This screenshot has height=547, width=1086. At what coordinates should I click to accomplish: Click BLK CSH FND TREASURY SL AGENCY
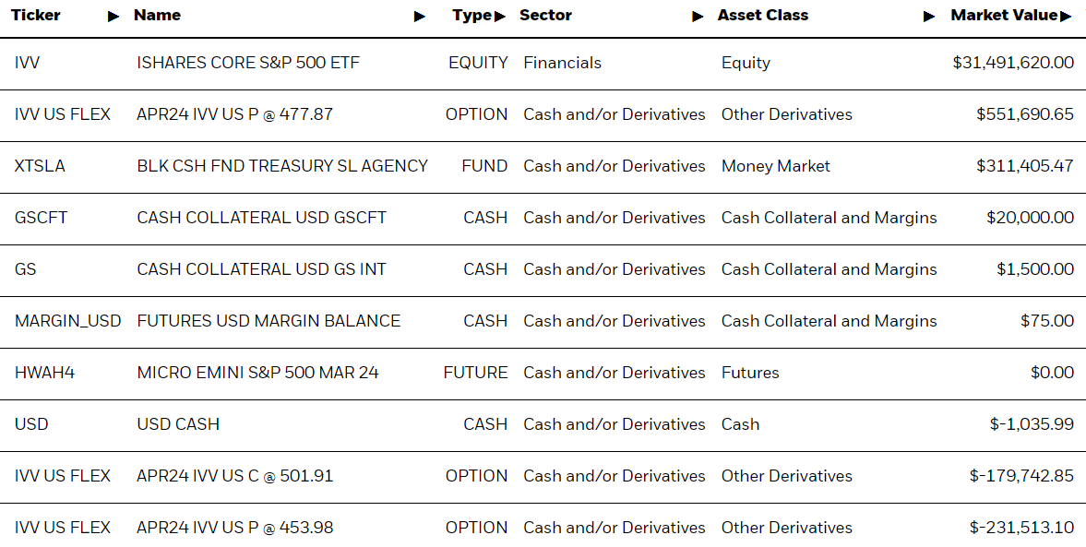click(282, 166)
